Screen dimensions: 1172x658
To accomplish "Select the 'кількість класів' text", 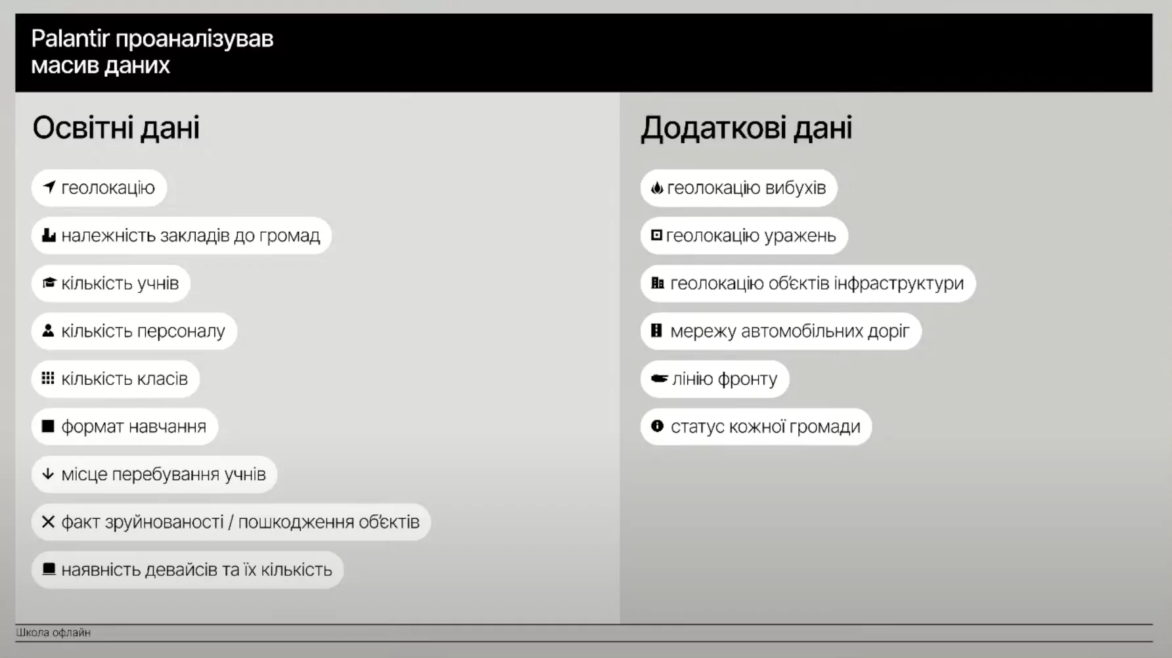I will point(125,379).
